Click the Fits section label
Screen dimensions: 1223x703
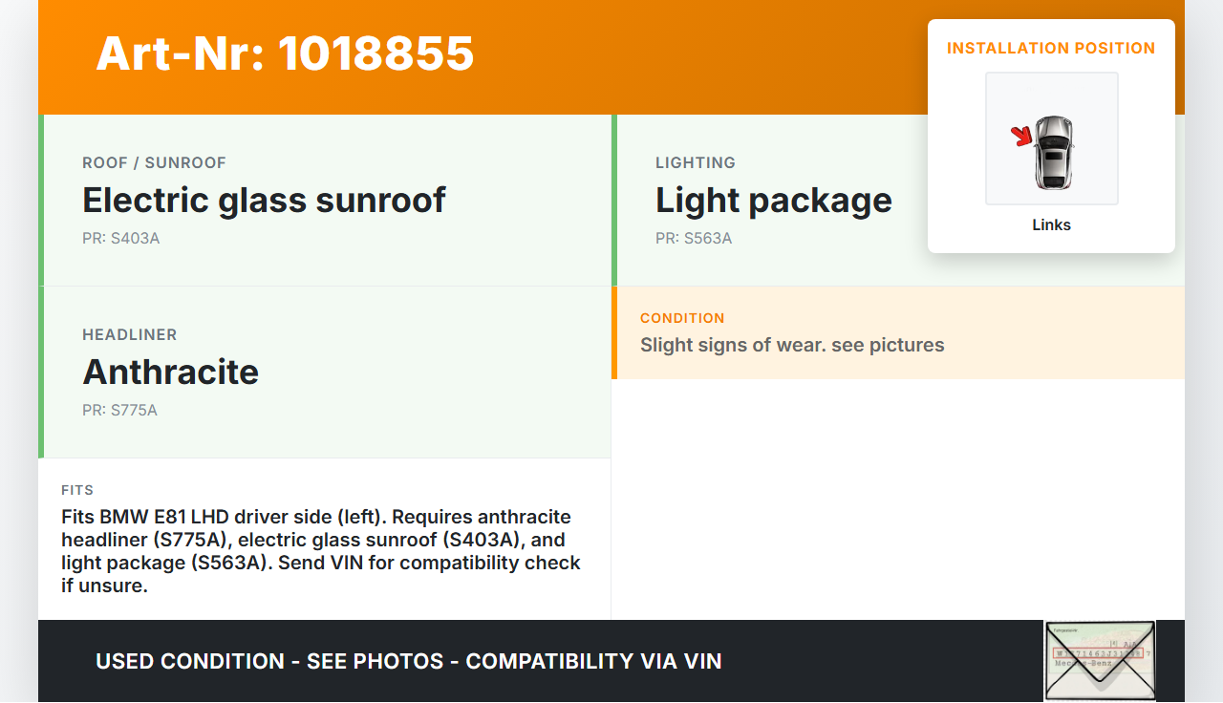point(77,490)
